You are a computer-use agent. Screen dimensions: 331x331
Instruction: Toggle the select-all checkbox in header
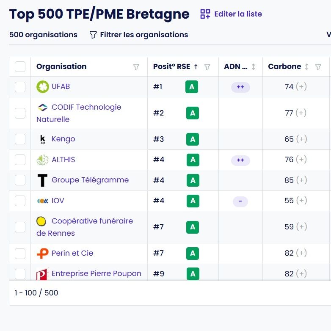point(20,67)
